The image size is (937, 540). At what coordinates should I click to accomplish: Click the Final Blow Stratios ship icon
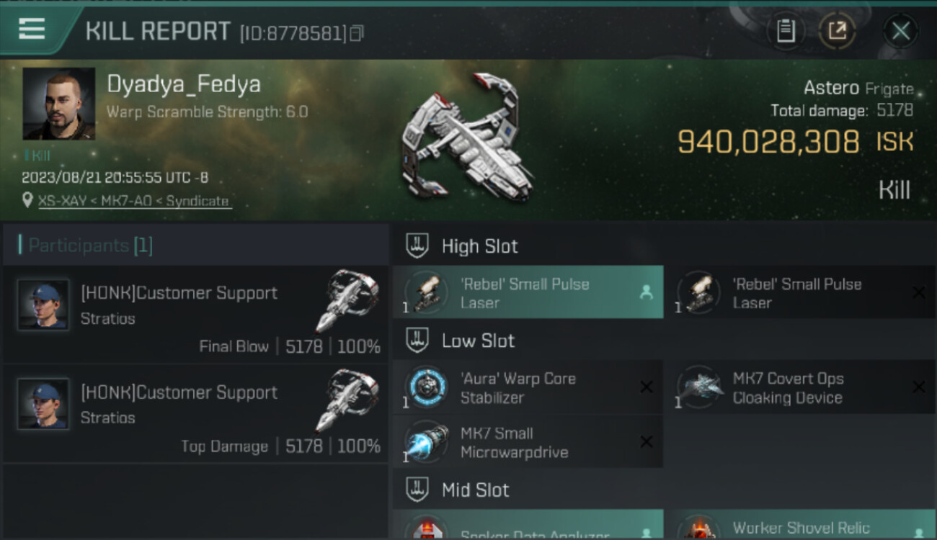tap(347, 300)
